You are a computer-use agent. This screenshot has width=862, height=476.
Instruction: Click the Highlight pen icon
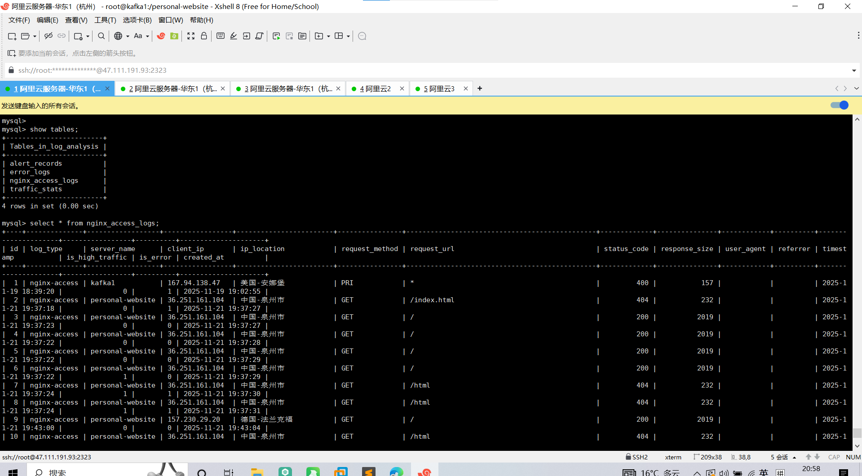(234, 36)
